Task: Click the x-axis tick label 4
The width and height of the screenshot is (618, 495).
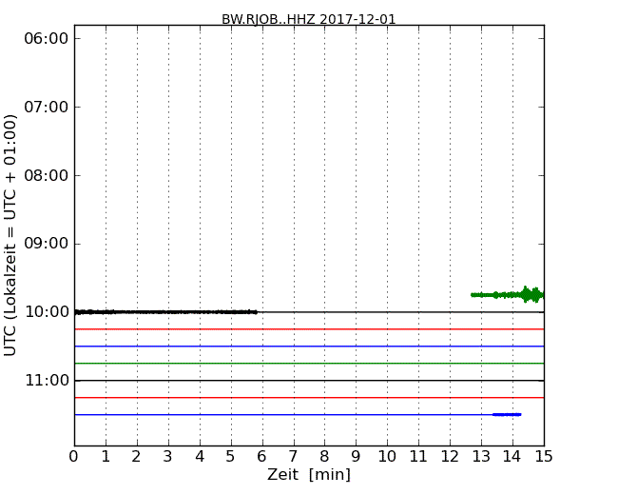Action: (x=200, y=456)
